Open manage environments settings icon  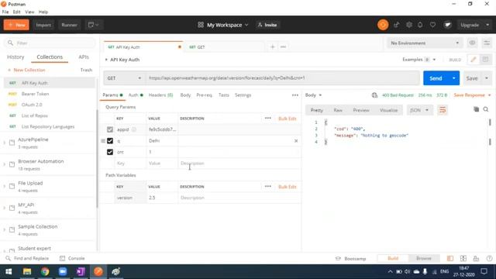487,43
